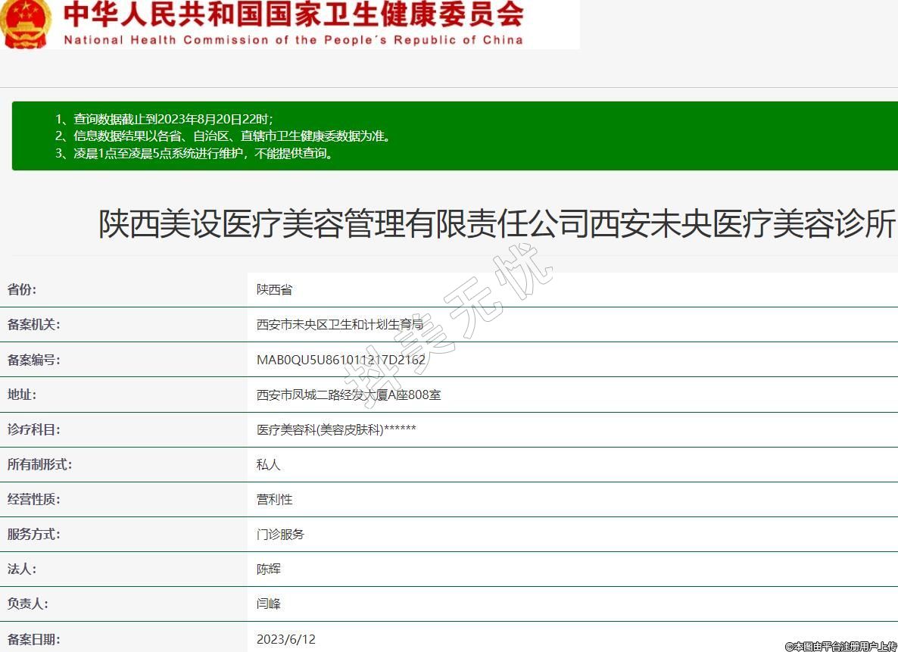Click the clinic name heading
The width and height of the screenshot is (898, 652).
[497, 225]
